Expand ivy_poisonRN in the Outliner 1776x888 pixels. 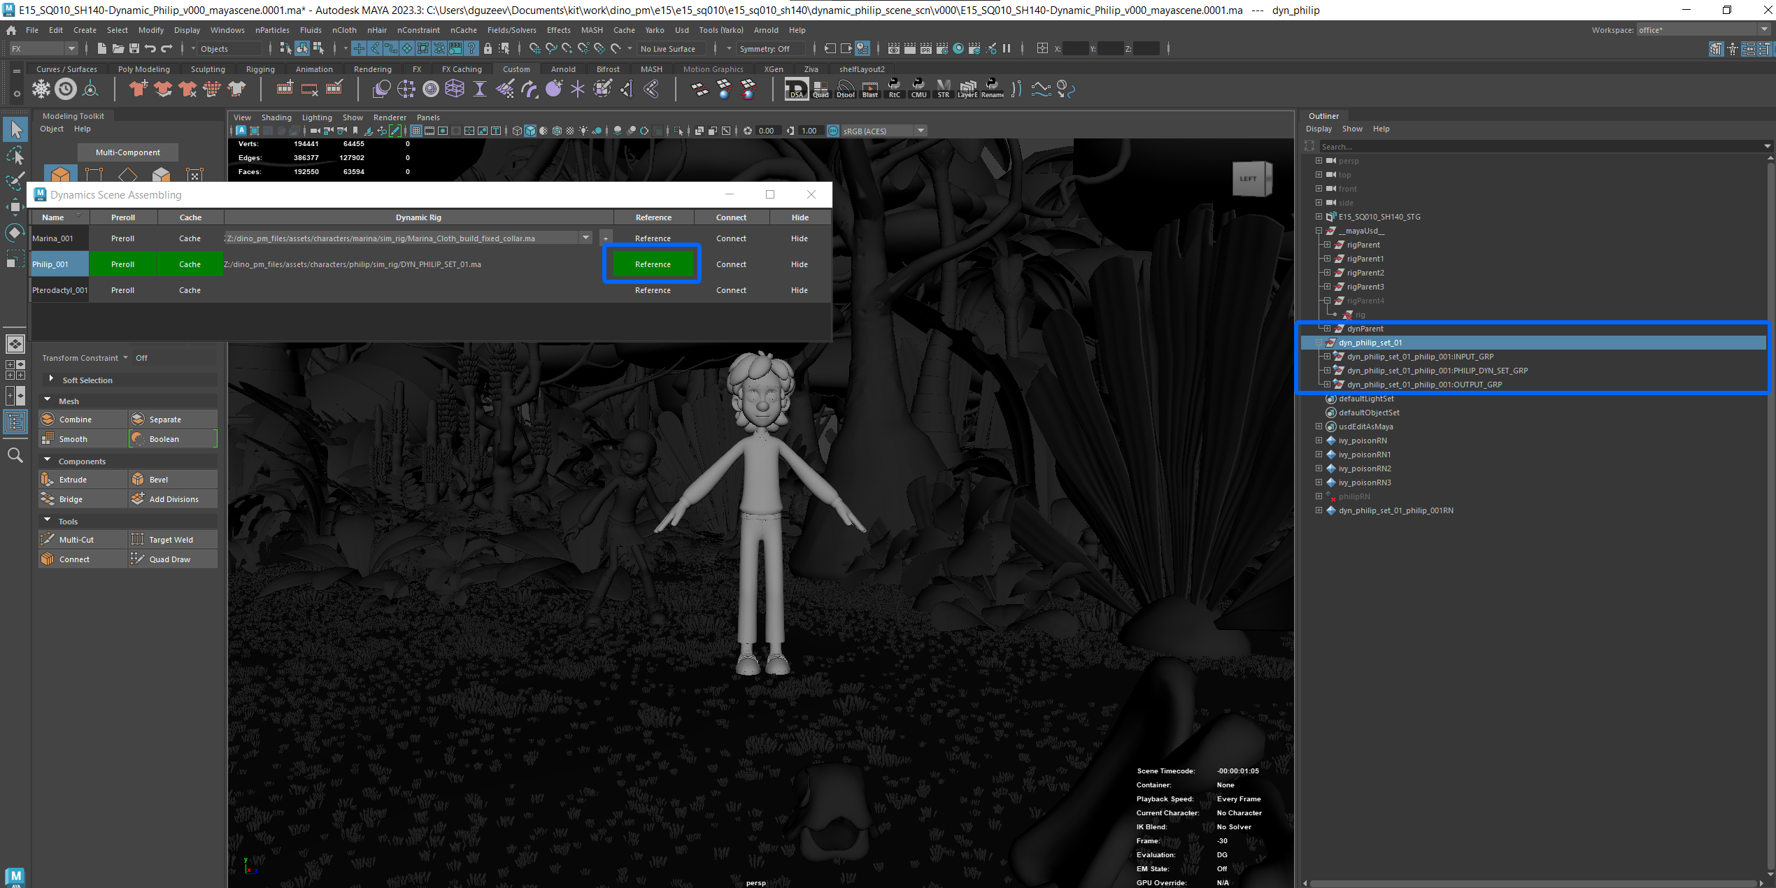click(x=1319, y=441)
